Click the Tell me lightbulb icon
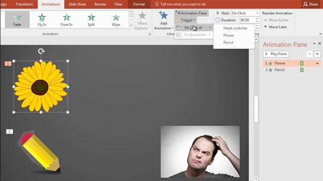 (157, 4)
